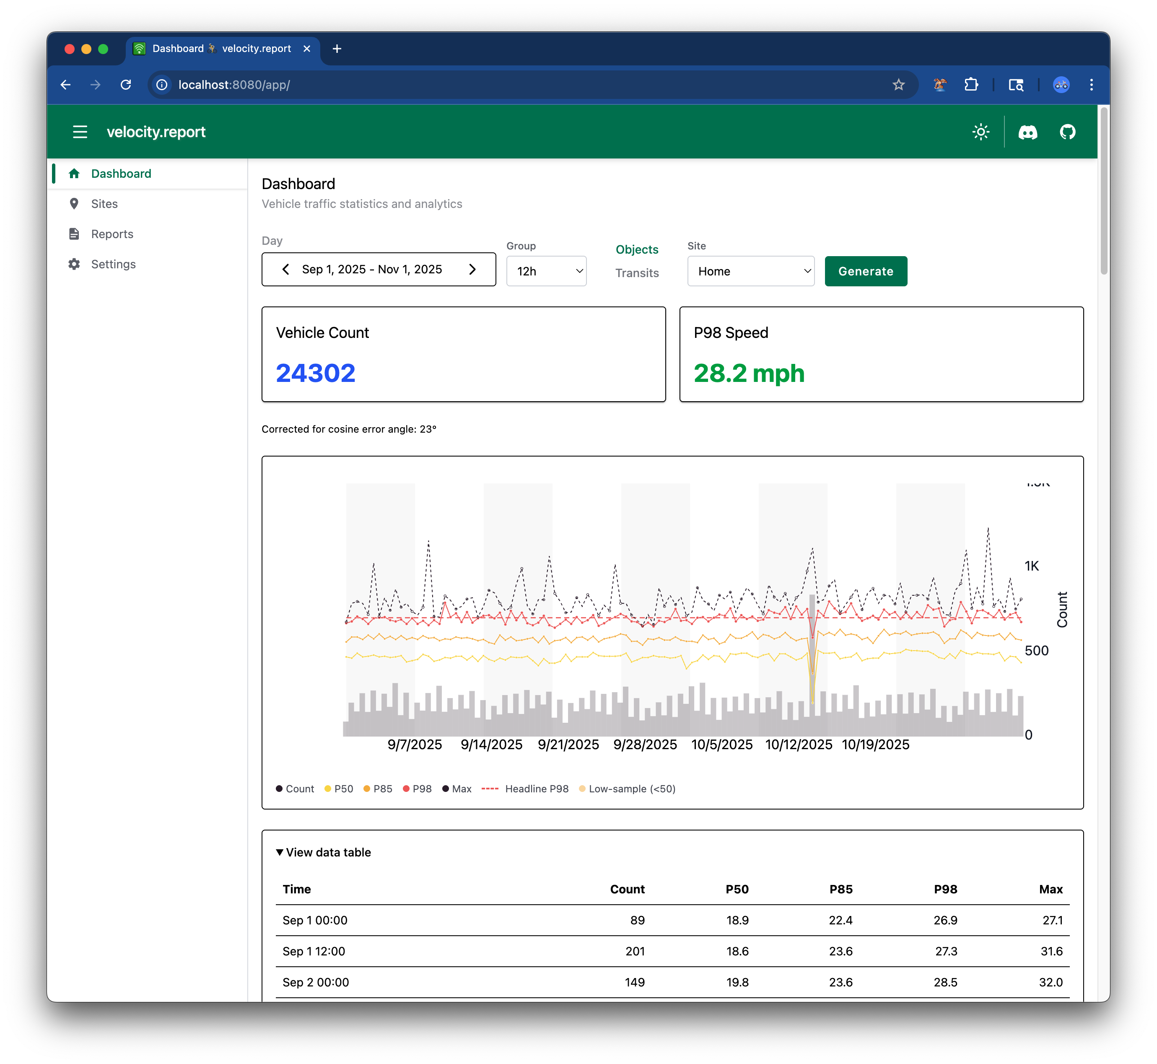
Task: Open the hamburger navigation menu
Action: [x=80, y=132]
